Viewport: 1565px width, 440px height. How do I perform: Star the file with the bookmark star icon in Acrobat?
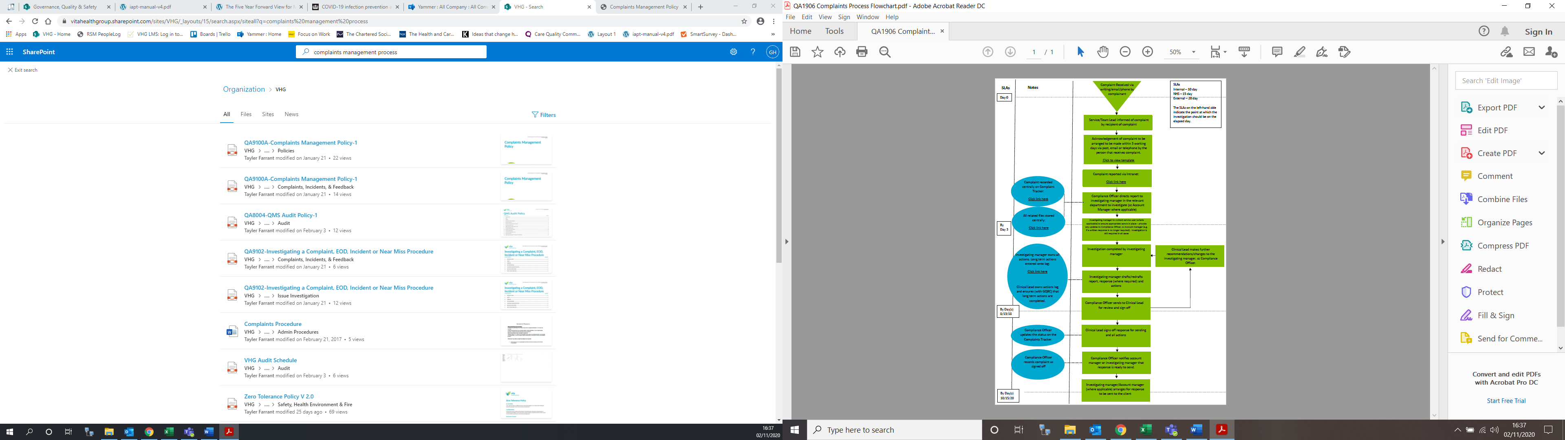pos(818,52)
